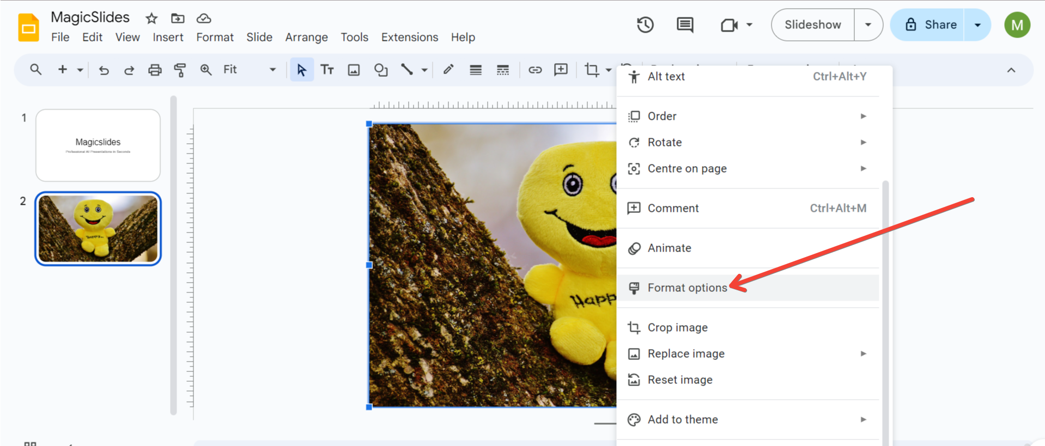1045x446 pixels.
Task: Click the paint format roller icon
Action: [180, 70]
